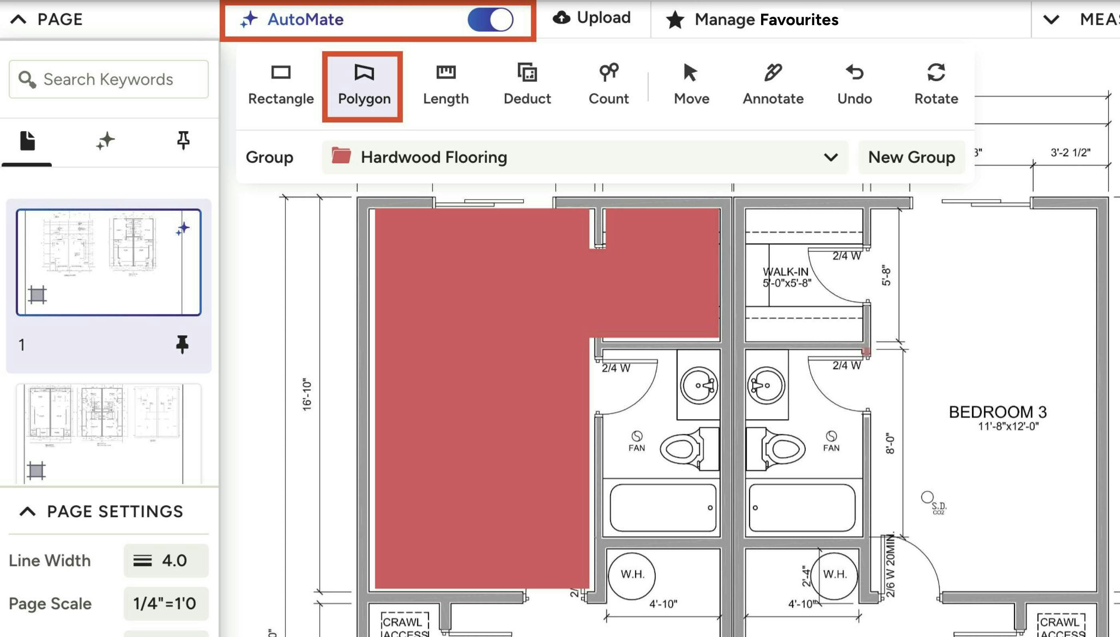Switch to the AutoMate sparkle tab
The width and height of the screenshot is (1120, 637).
105,141
